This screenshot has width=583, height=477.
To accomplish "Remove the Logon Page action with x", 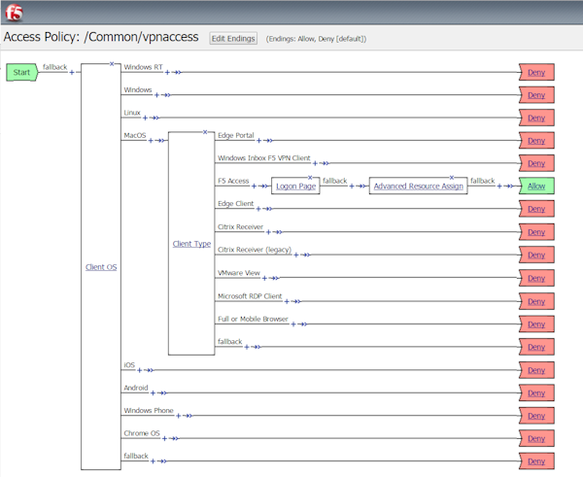I will pyautogui.click(x=310, y=178).
